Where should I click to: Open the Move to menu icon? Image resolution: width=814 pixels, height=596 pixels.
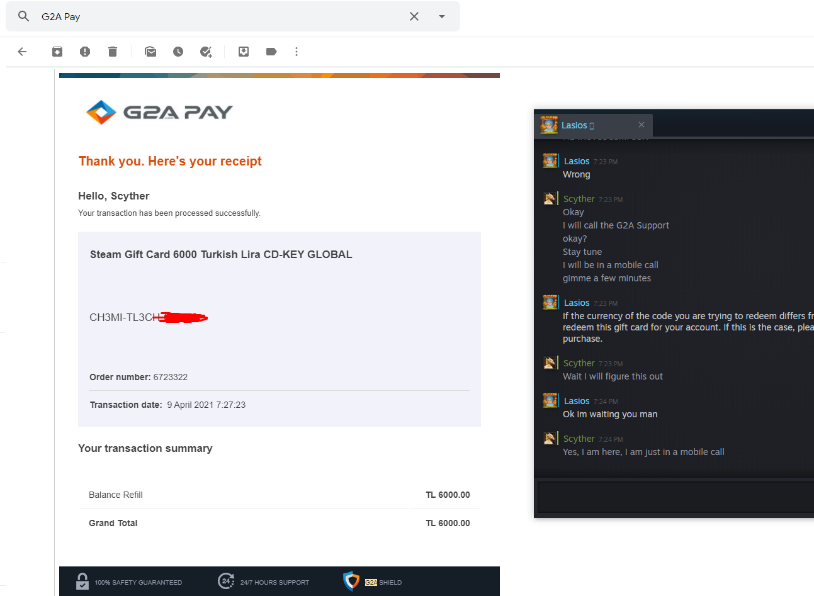pos(244,52)
